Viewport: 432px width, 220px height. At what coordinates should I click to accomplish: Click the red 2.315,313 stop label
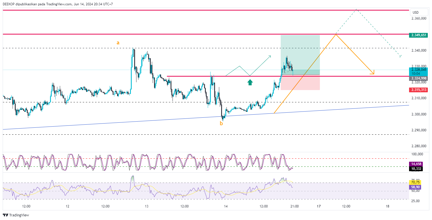(x=418, y=90)
